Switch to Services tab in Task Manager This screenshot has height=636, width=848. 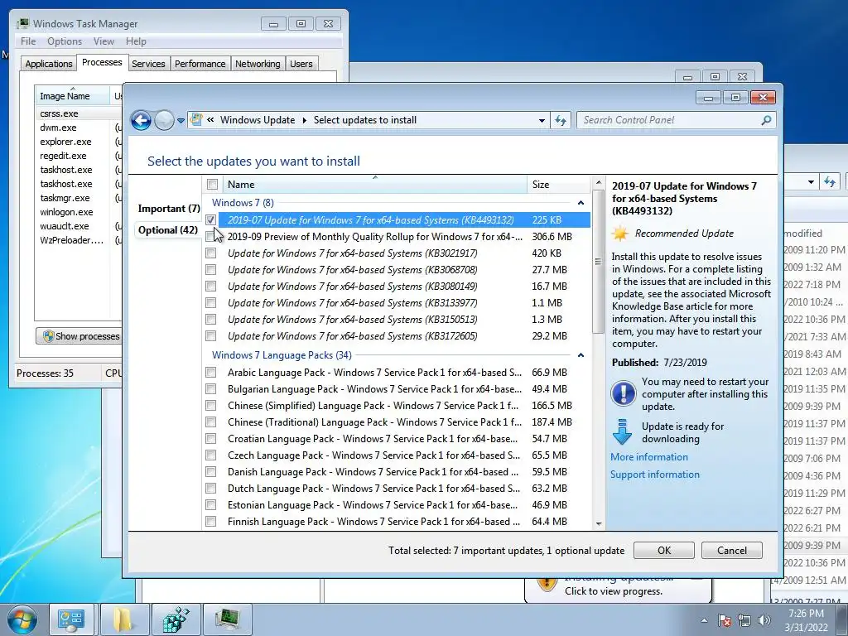pos(148,64)
